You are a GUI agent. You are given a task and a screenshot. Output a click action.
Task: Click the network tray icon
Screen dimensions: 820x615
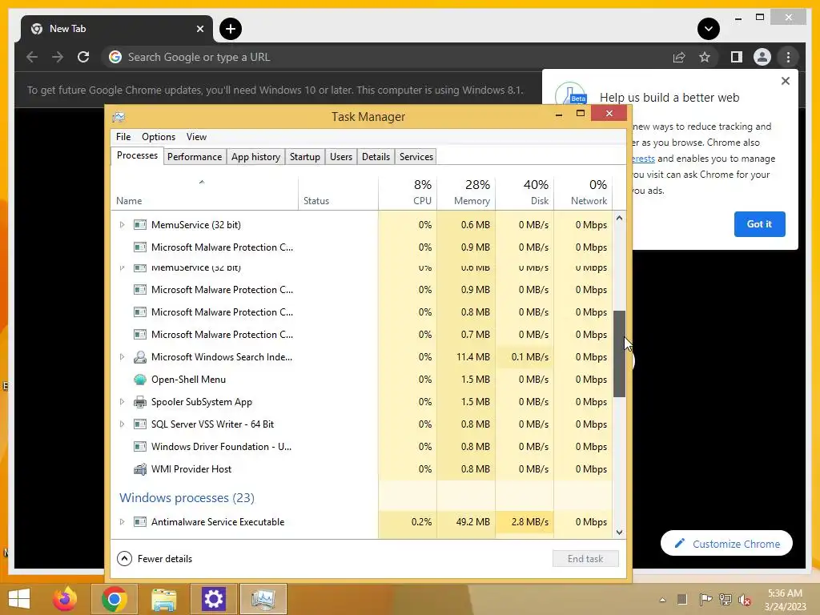click(726, 600)
